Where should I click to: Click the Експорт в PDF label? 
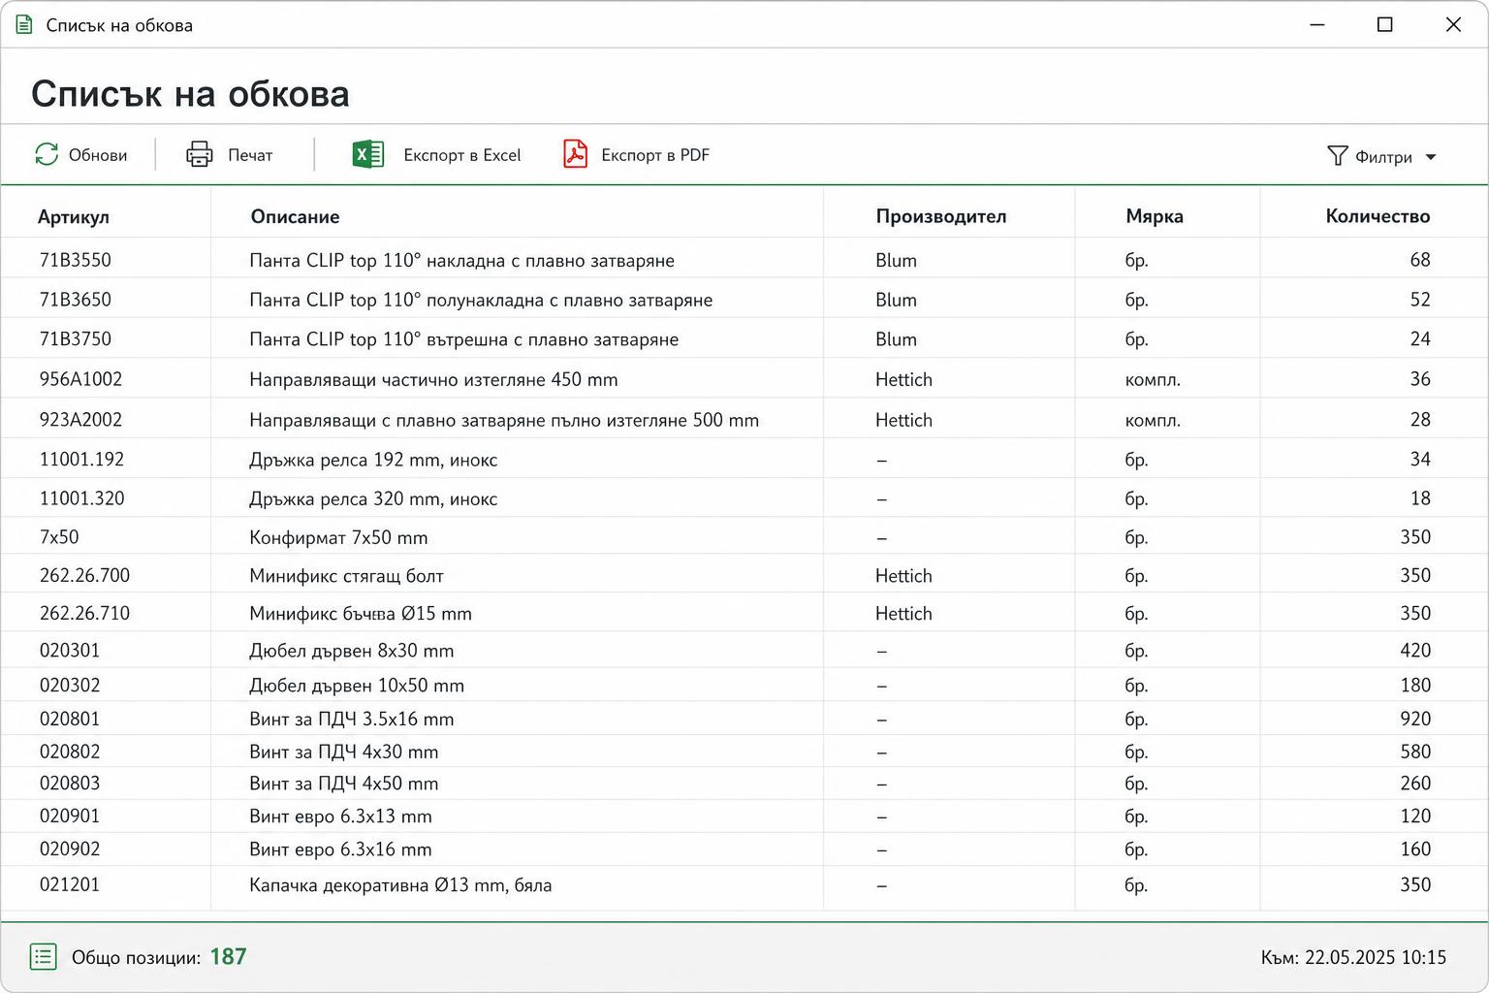[655, 155]
